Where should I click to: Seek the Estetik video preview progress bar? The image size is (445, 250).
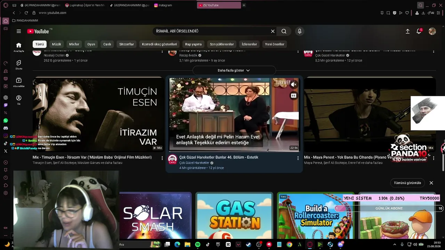point(234,151)
